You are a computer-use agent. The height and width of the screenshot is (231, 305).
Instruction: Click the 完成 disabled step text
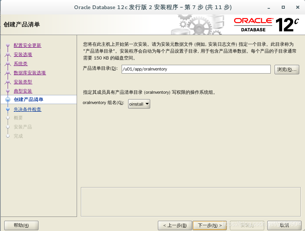(x=18, y=136)
